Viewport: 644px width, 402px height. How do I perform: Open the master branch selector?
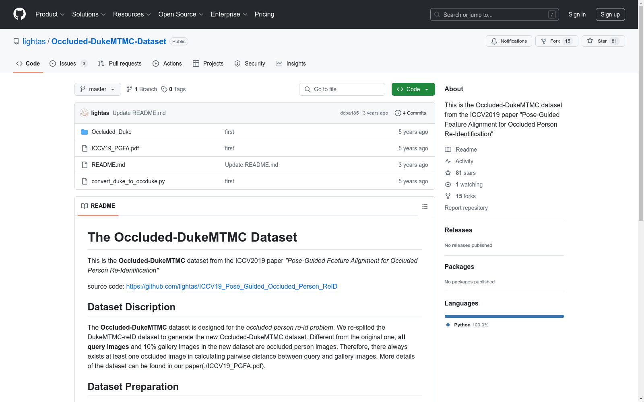[x=98, y=89]
